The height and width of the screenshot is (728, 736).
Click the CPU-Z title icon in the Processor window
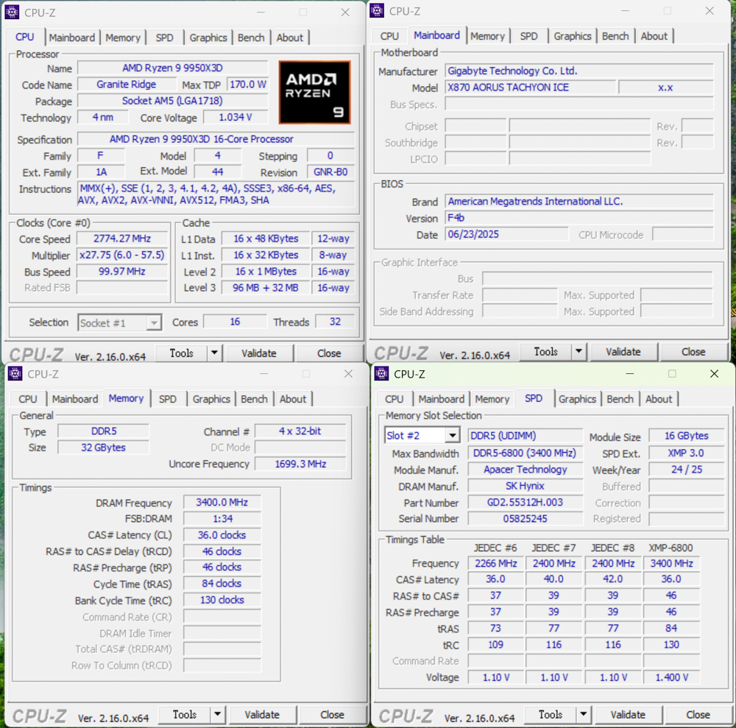(12, 13)
